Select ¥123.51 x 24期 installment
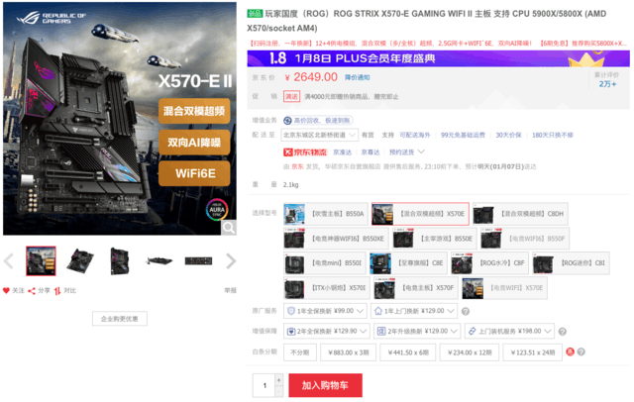The width and height of the screenshot is (634, 402). coord(533,352)
